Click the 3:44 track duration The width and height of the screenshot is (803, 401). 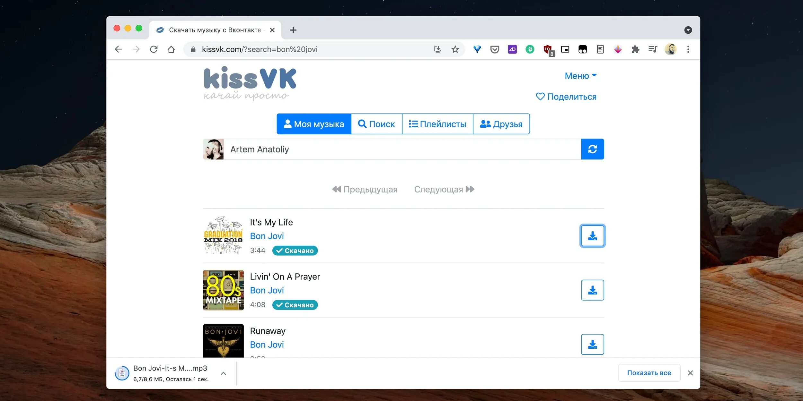(x=258, y=250)
